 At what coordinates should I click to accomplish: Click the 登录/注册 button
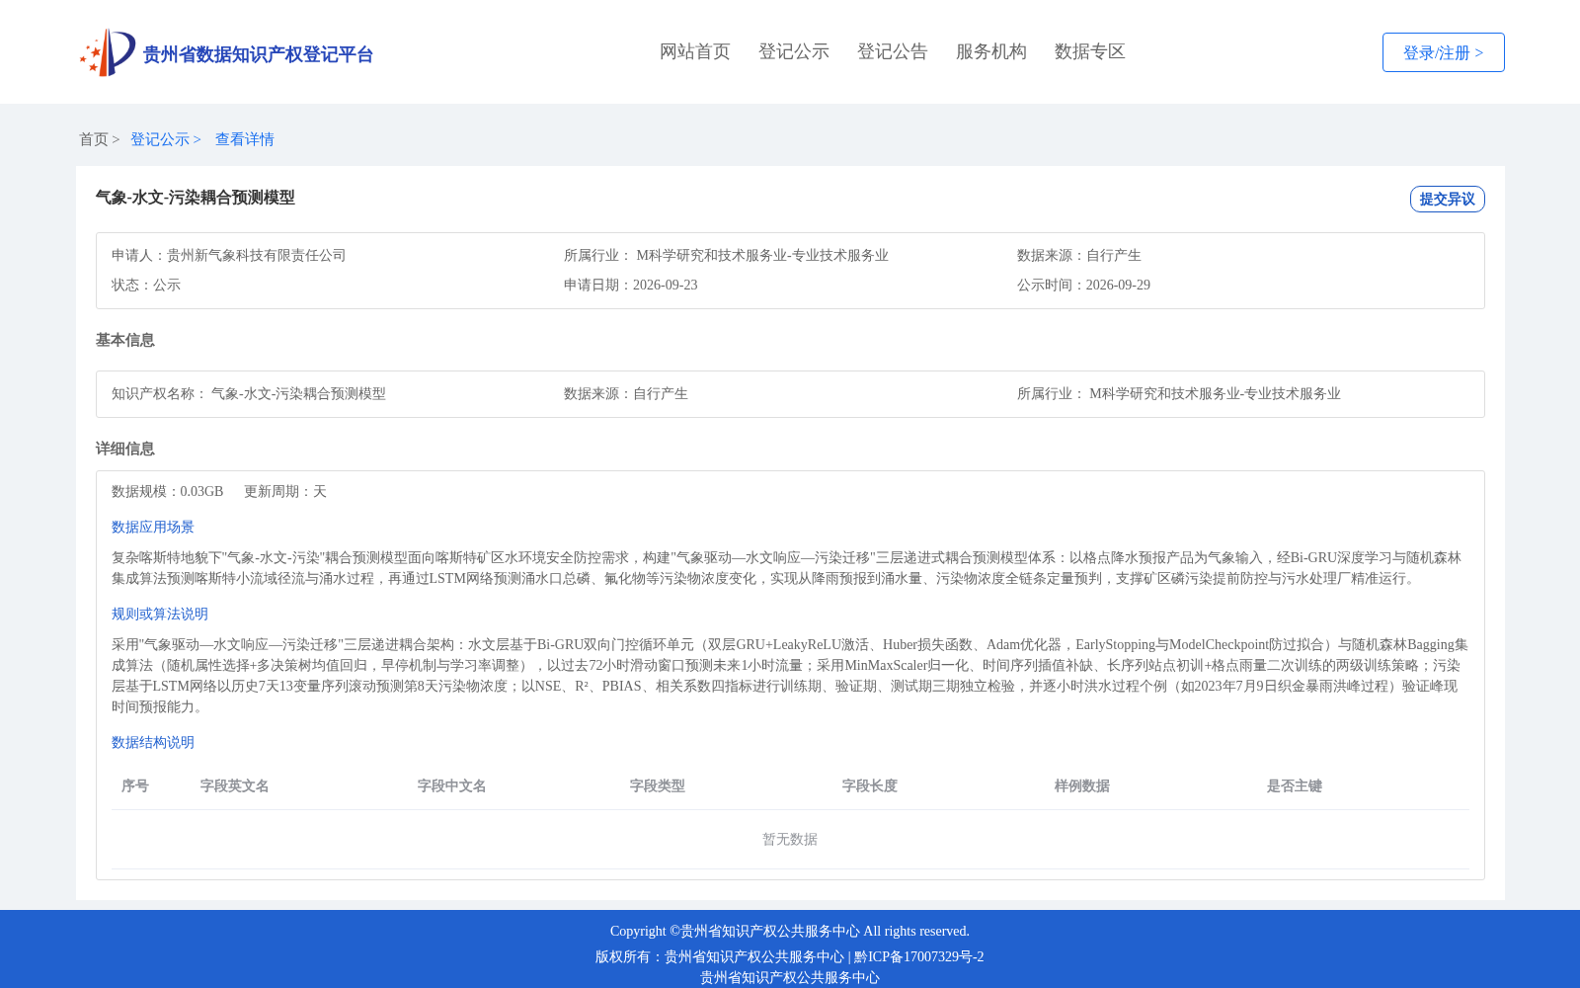pyautogui.click(x=1444, y=52)
